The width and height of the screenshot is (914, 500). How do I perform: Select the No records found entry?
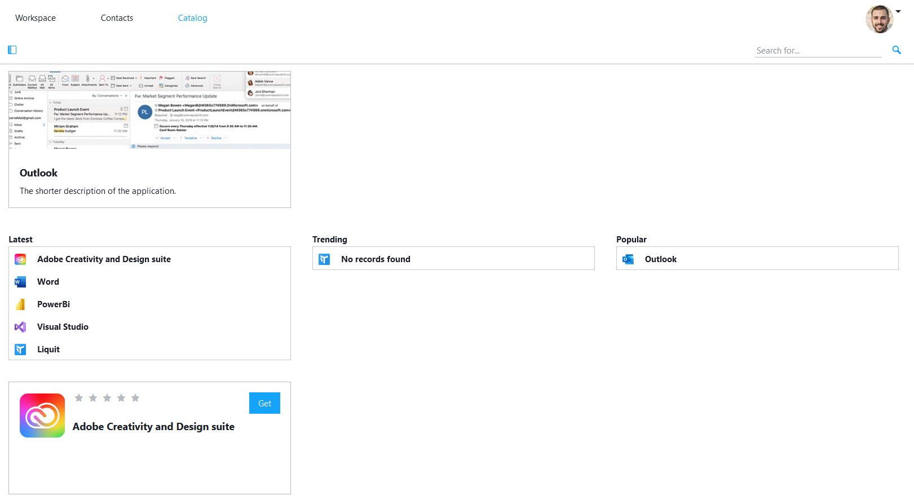pyautogui.click(x=376, y=259)
